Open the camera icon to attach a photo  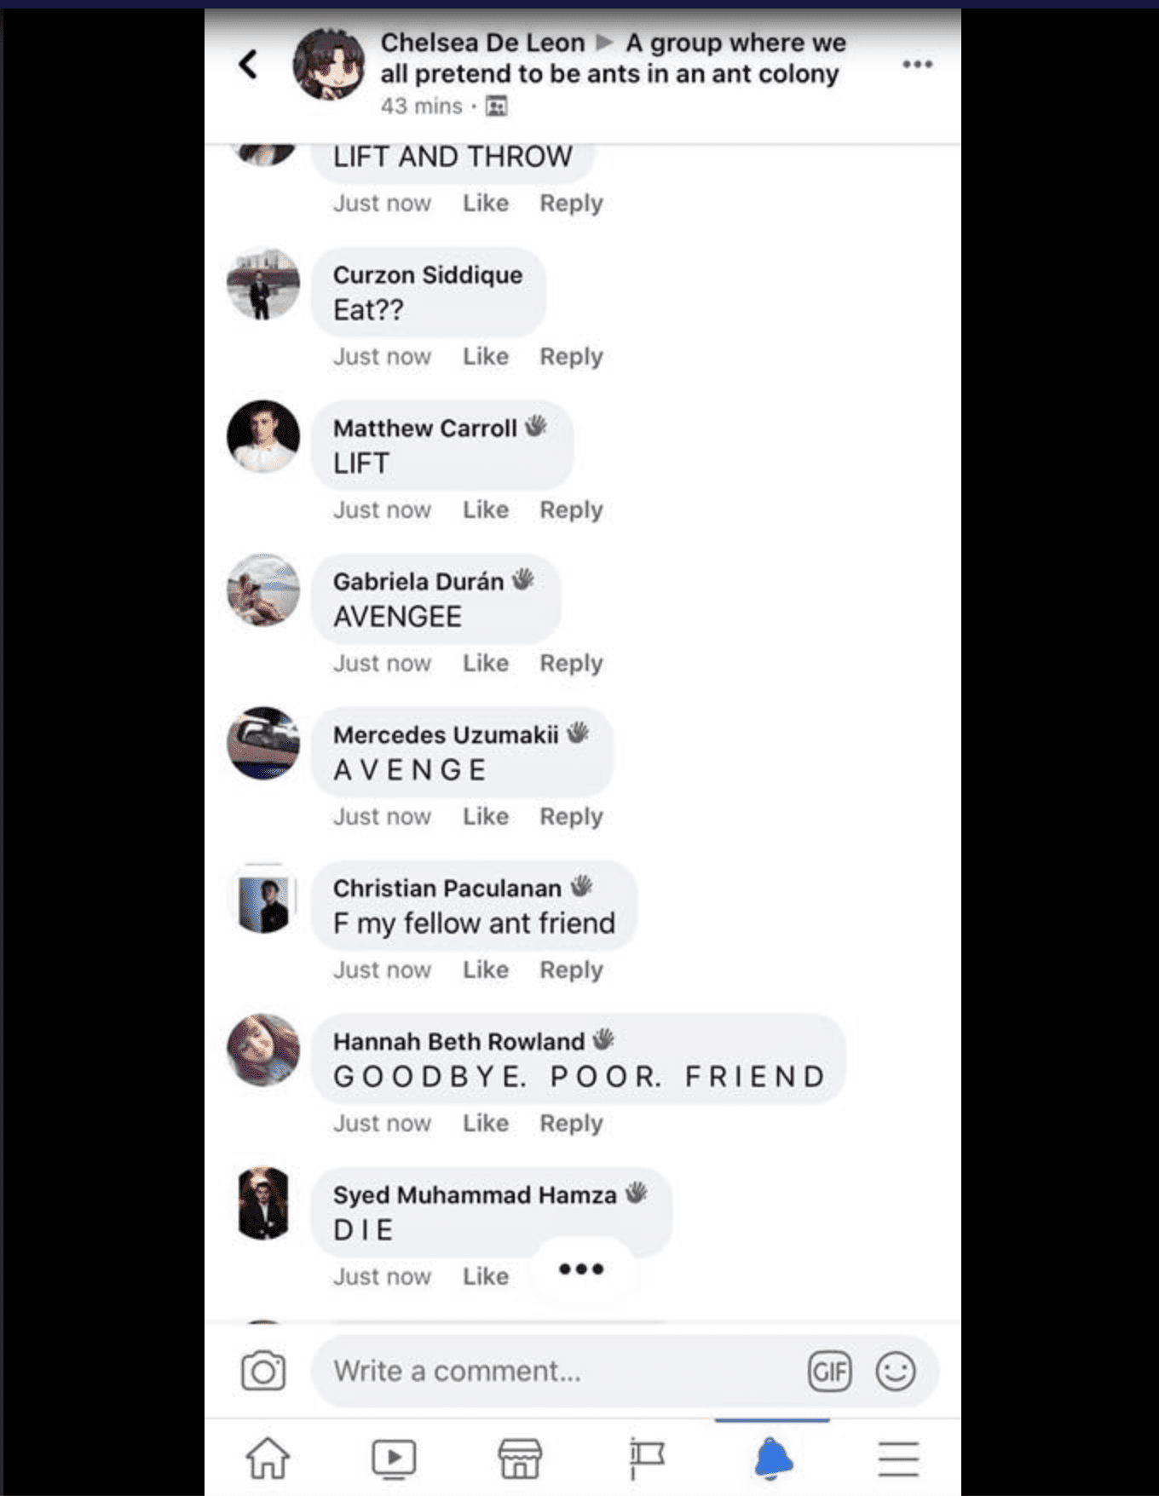(263, 1371)
